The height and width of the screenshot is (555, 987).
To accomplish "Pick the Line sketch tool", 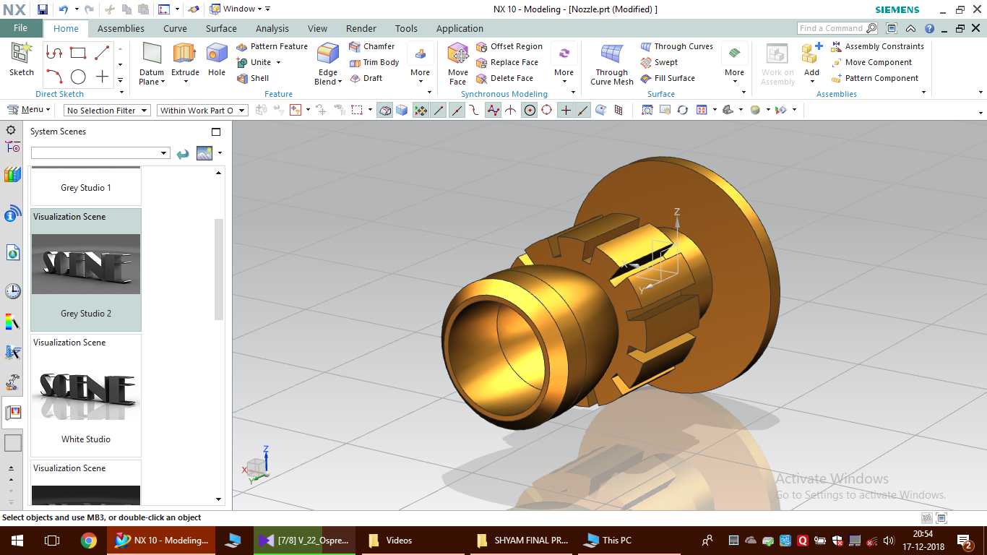I will [x=102, y=52].
